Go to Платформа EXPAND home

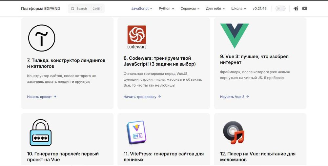coord(41,9)
